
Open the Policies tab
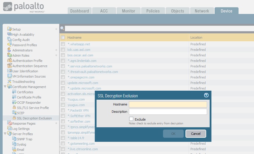coord(153,11)
